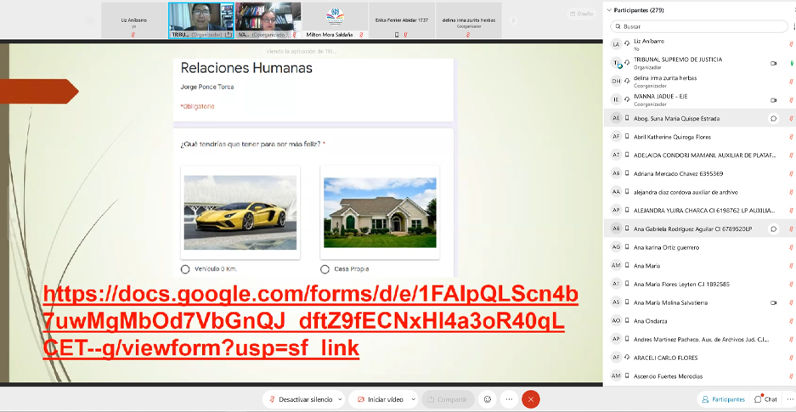Open the video options dropdown arrow
This screenshot has width=796, height=412.
413,399
